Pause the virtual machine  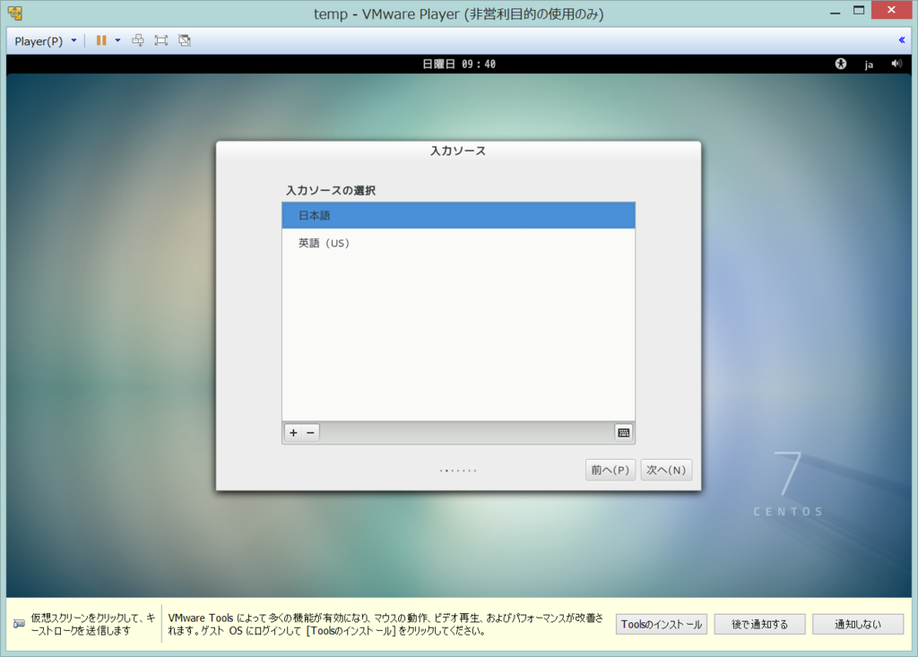tap(101, 40)
